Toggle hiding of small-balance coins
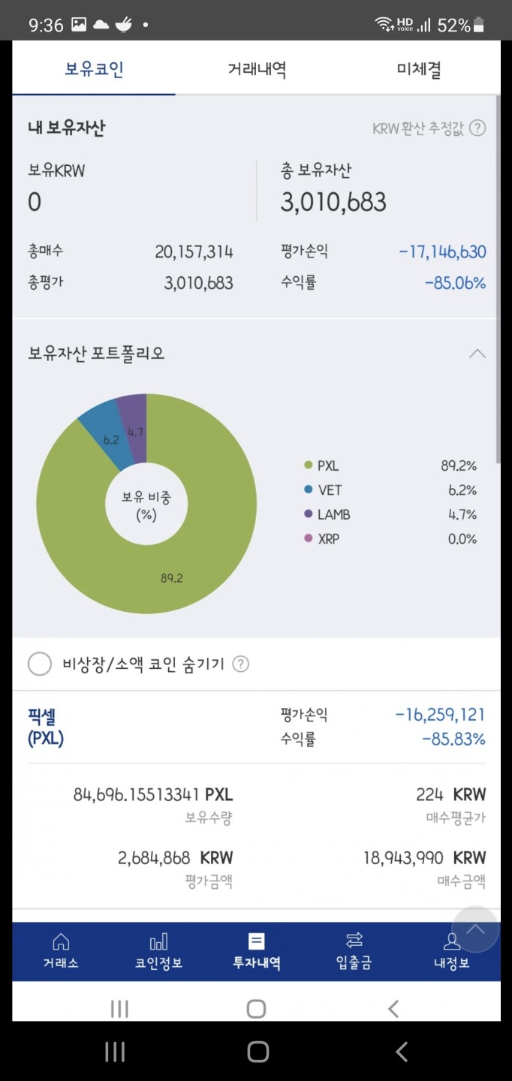 39,664
